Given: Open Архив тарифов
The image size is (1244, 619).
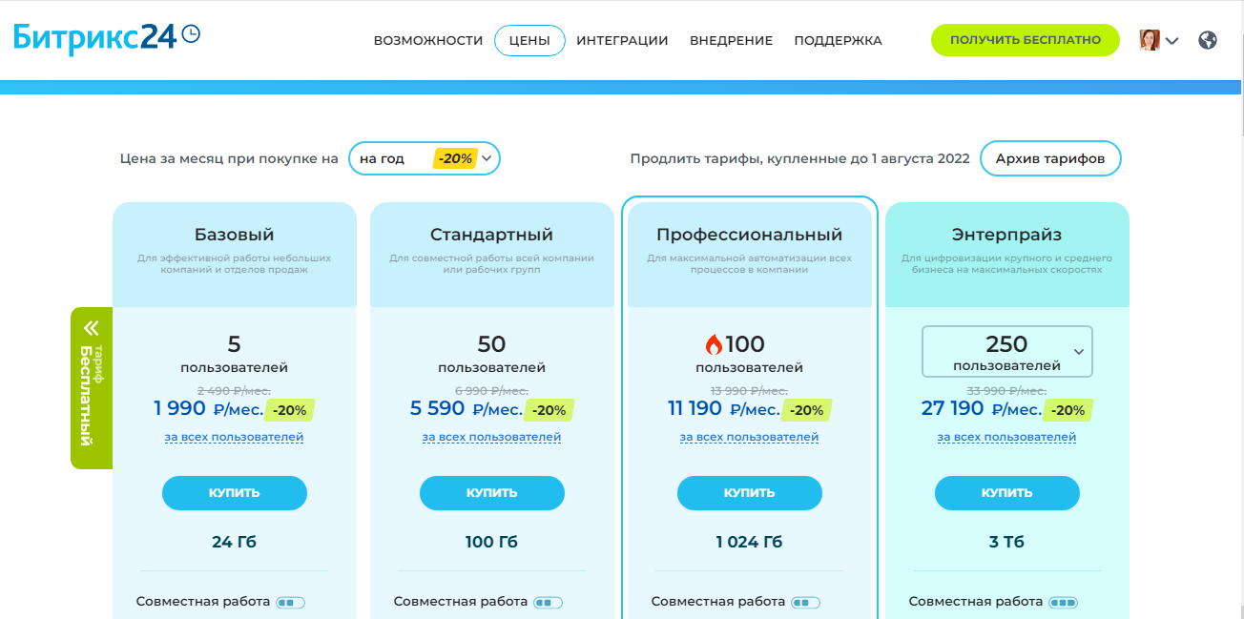Looking at the screenshot, I should [1050, 159].
